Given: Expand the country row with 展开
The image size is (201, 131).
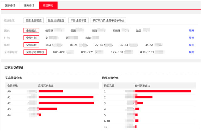Looking at the screenshot, I should click(191, 31).
